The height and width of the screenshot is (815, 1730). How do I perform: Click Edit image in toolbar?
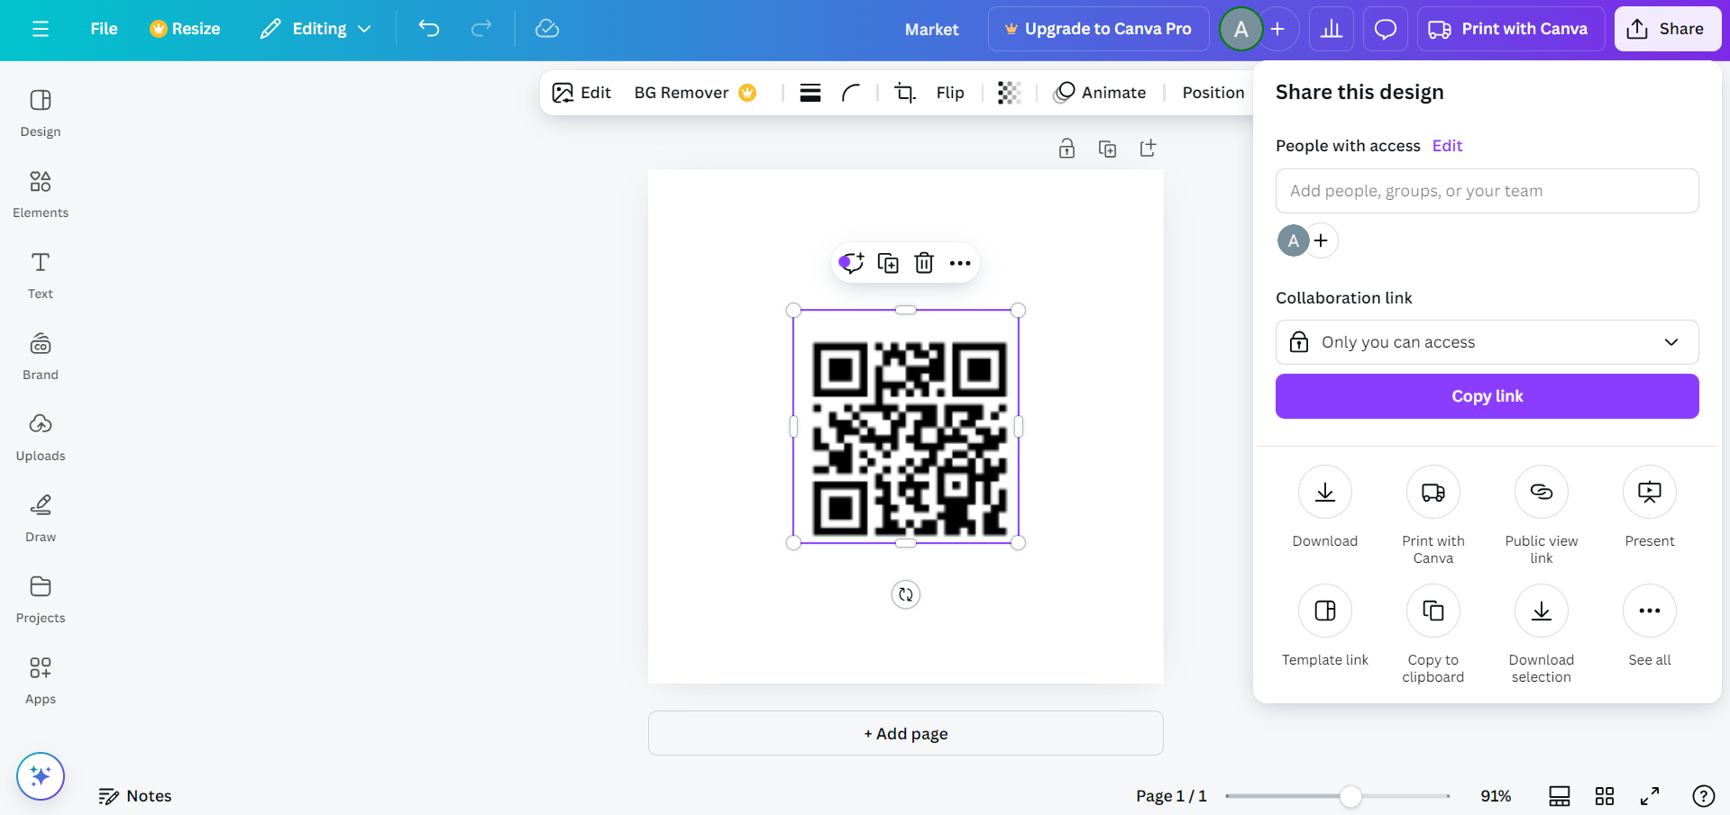581,93
